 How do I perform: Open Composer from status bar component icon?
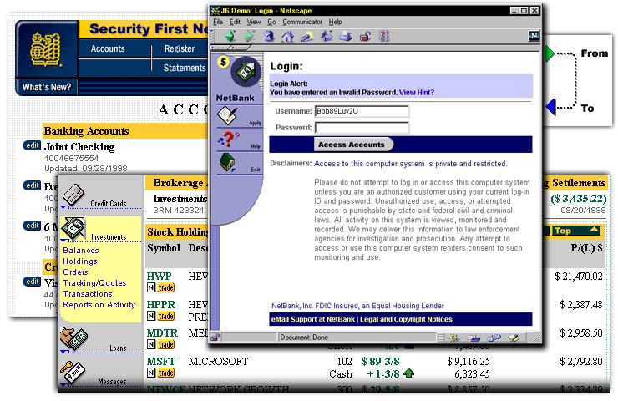click(x=513, y=338)
